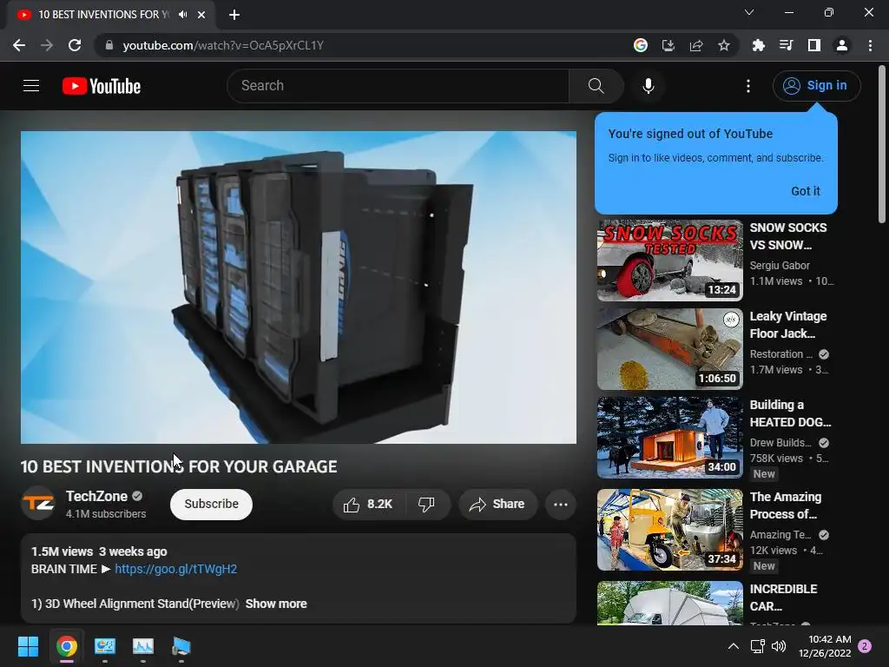Start voice search with microphone icon
This screenshot has width=889, height=667.
pos(648,86)
